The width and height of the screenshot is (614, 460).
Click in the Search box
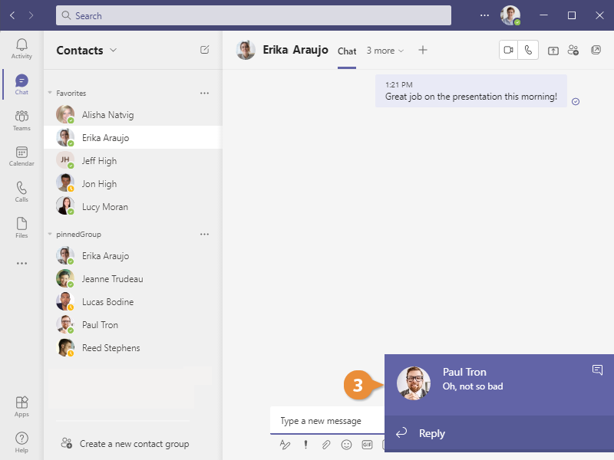click(x=253, y=15)
